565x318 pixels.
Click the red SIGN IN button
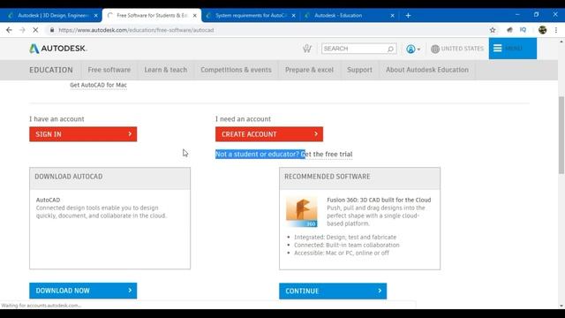[x=83, y=134]
